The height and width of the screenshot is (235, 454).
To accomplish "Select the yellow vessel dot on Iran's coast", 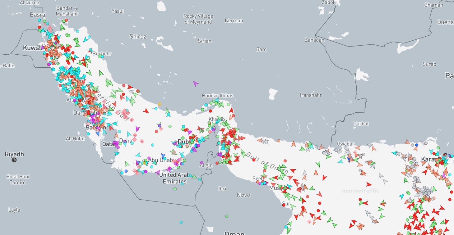I will (x=160, y=104).
